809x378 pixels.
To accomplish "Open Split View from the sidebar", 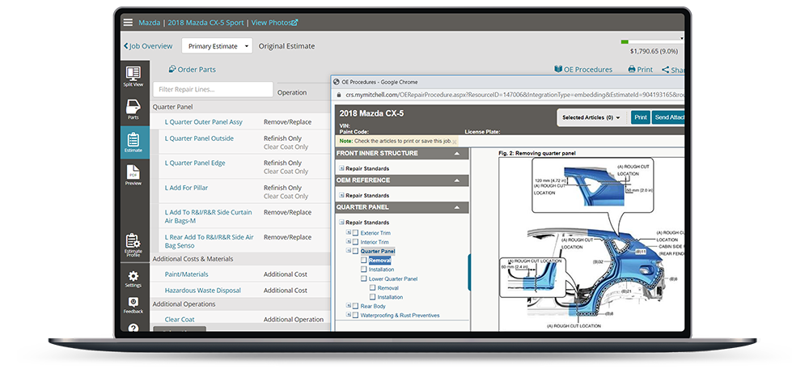I will pyautogui.click(x=133, y=76).
